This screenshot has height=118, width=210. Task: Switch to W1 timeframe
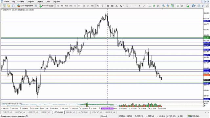(x=88, y=6)
